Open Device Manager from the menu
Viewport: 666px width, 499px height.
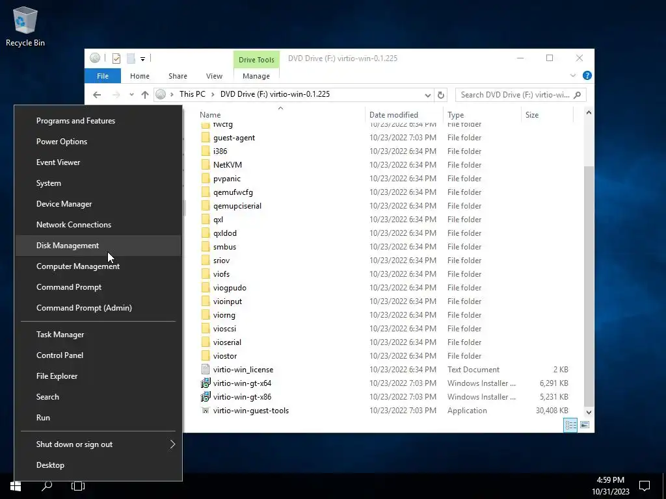coord(98,204)
